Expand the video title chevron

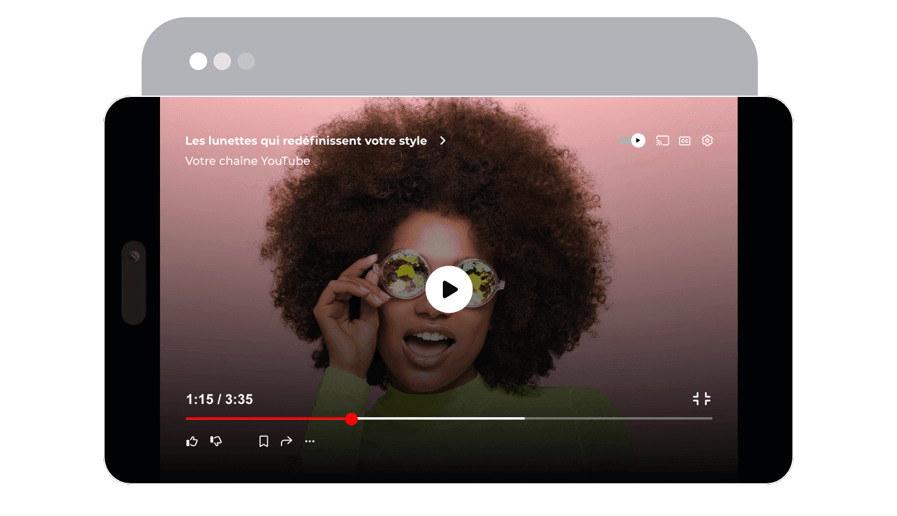click(x=443, y=140)
